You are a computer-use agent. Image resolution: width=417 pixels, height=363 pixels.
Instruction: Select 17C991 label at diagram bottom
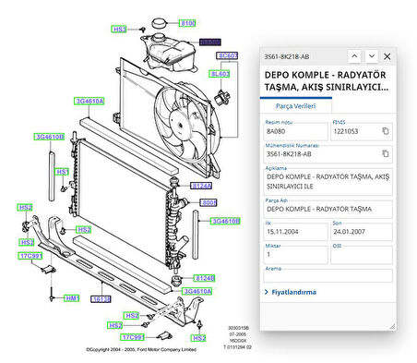(132, 337)
